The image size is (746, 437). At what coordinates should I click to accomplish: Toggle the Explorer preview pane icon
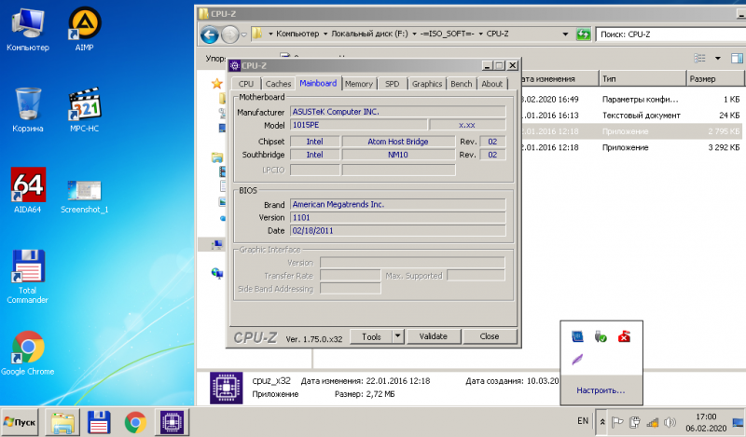point(737,59)
